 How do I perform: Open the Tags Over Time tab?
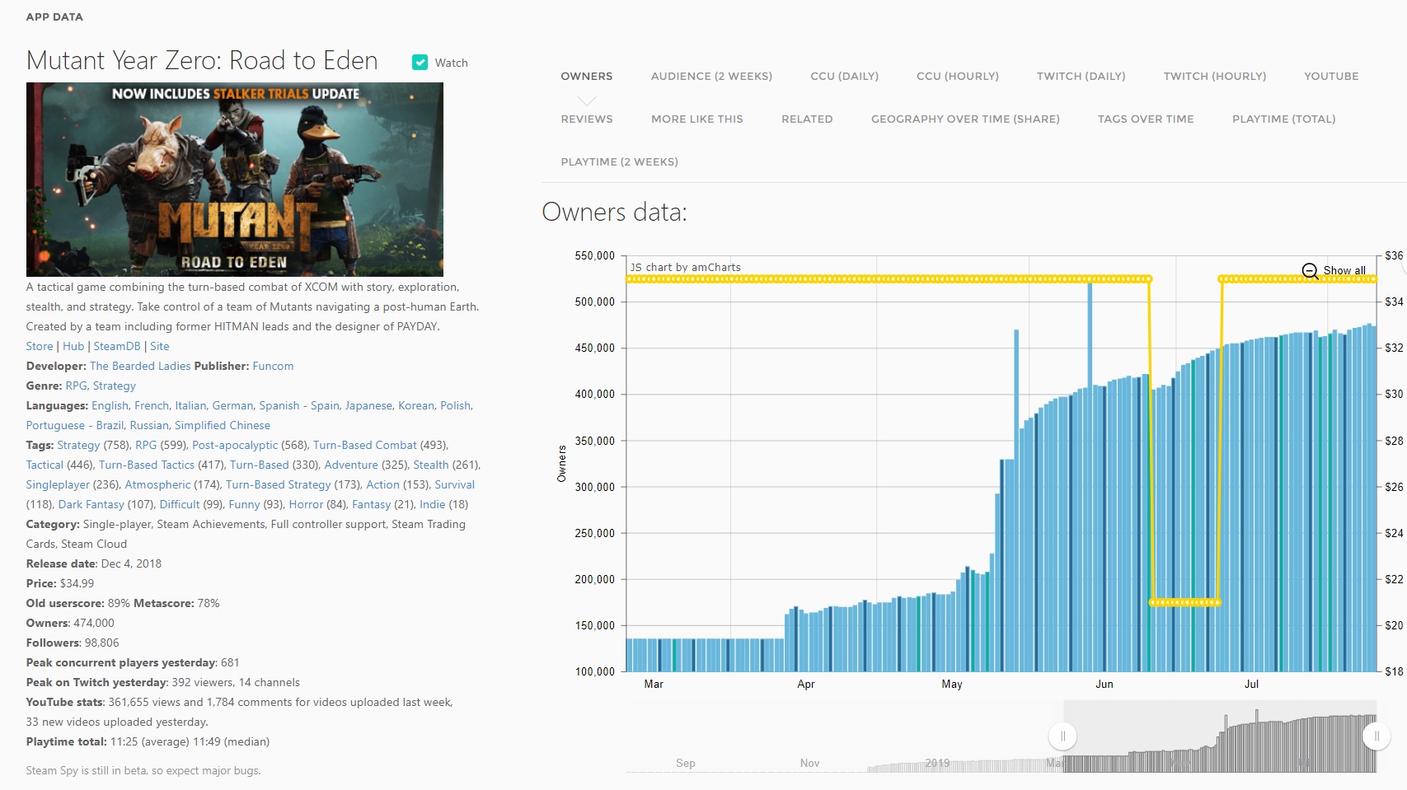click(x=1146, y=119)
